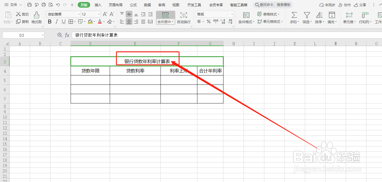Switch to the 数据 ribbon tab
The height and width of the screenshot is (182, 382).
pos(147,5)
